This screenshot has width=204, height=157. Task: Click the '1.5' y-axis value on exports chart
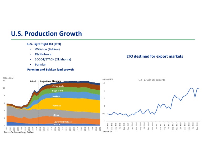[x=104, y=98]
